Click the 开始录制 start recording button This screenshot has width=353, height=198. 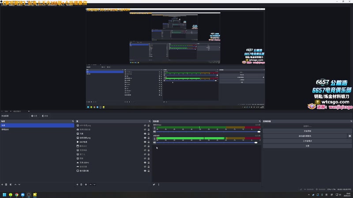point(307,131)
